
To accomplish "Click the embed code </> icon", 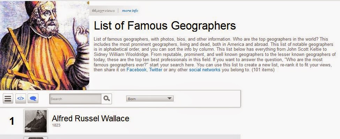I will 21,99.
